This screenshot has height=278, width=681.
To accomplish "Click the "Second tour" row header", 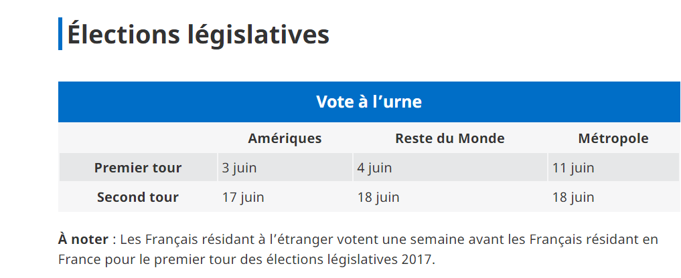I will click(138, 197).
